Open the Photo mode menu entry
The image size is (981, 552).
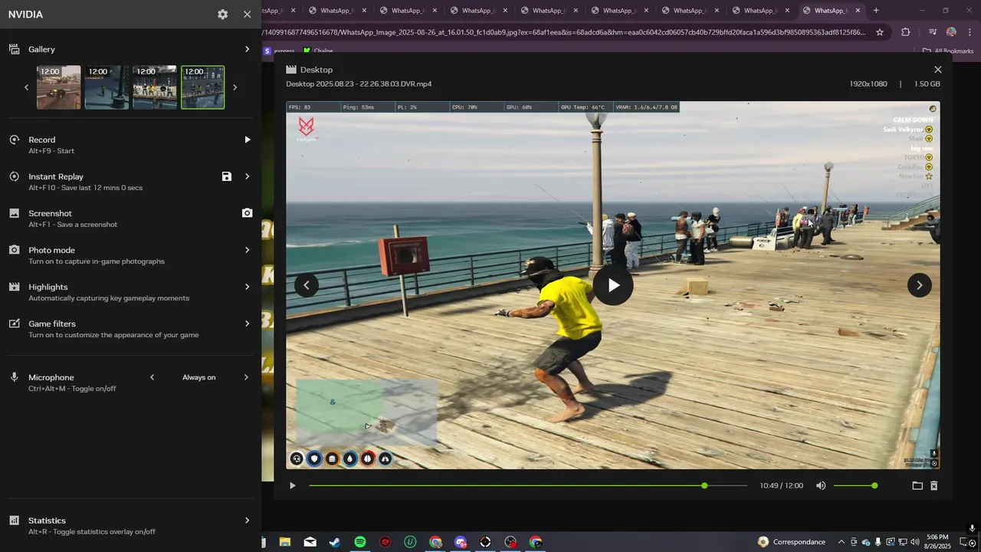130,255
